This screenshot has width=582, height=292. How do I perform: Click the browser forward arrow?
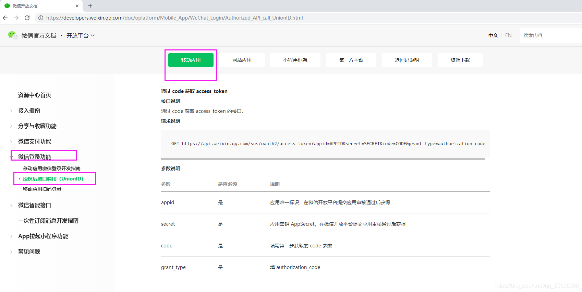(x=16, y=18)
